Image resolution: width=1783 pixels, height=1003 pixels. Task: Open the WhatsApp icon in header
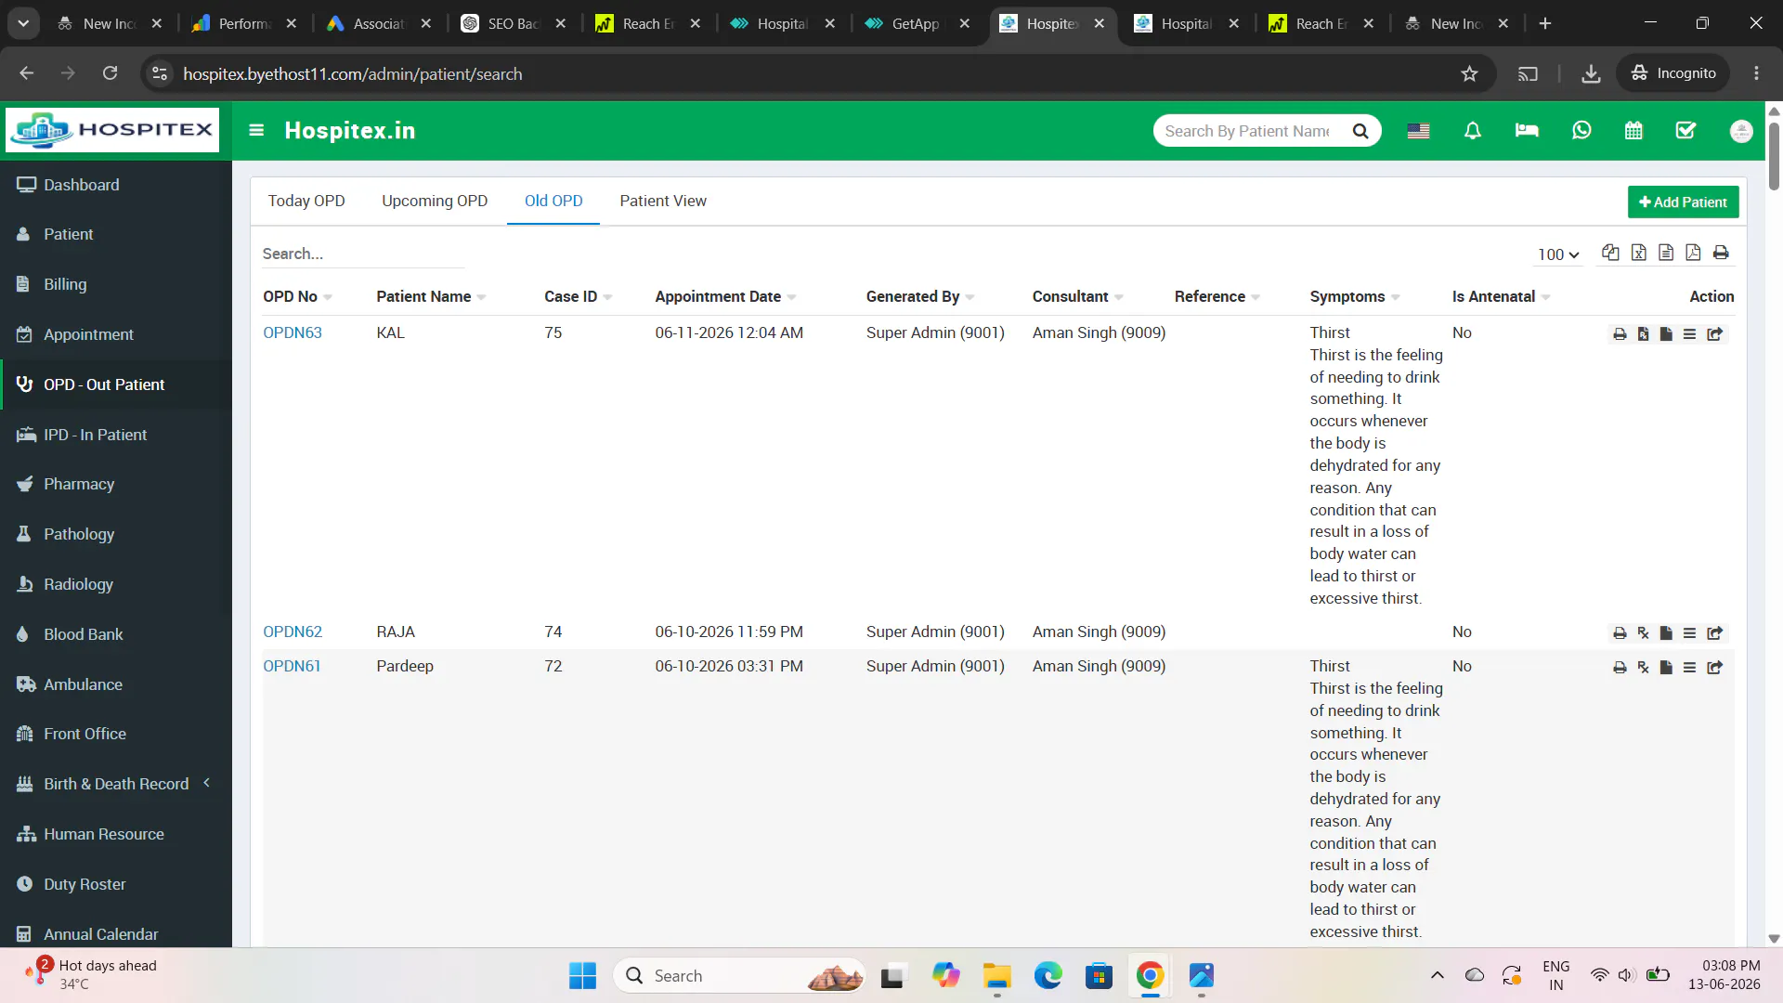[x=1581, y=130]
